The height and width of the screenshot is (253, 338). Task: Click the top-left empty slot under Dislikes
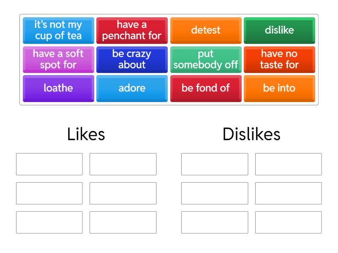click(x=215, y=164)
